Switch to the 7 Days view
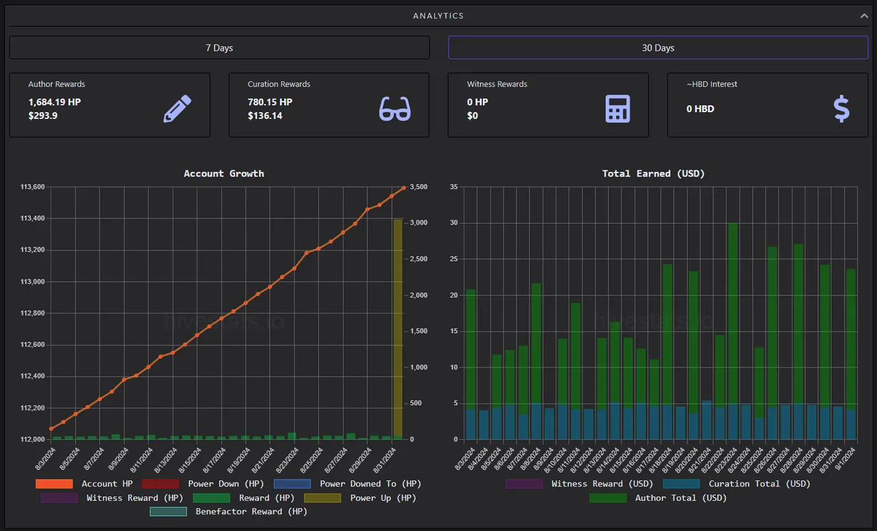Viewport: 877px width, 531px height. pos(219,48)
